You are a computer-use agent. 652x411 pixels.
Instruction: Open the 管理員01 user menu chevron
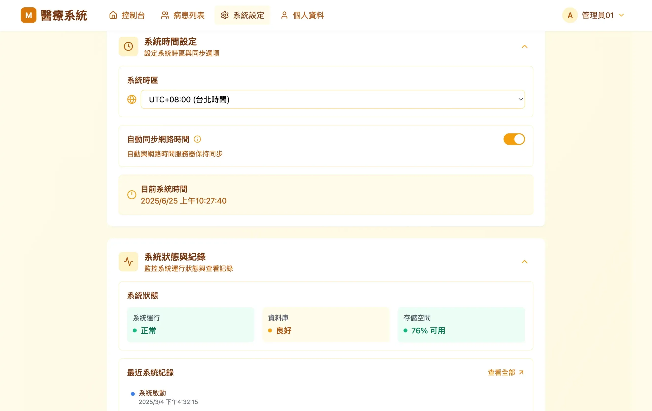[x=621, y=15]
